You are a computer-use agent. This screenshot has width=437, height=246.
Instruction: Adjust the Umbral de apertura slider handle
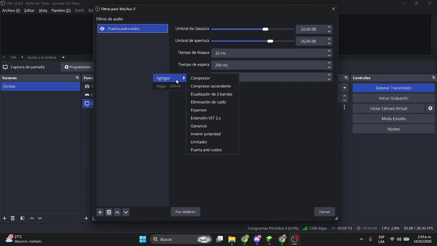coord(270,41)
